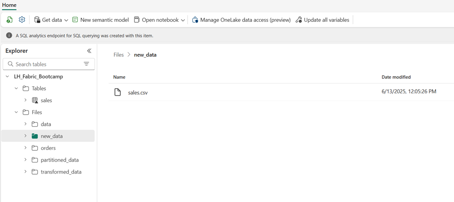Select the Tables folder label
The width and height of the screenshot is (454, 202).
coord(39,89)
